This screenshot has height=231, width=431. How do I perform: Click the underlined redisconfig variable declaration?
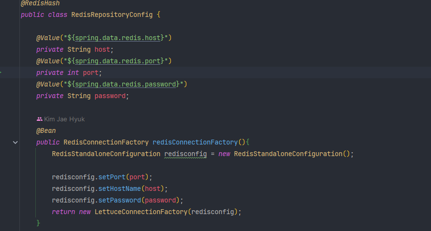[185, 154]
